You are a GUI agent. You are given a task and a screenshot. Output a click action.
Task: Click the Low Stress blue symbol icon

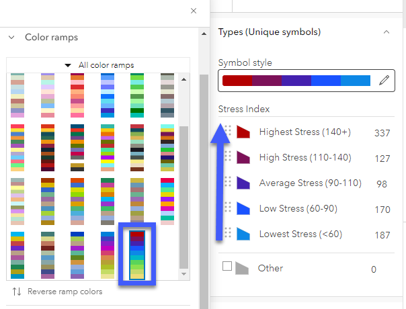(x=243, y=208)
